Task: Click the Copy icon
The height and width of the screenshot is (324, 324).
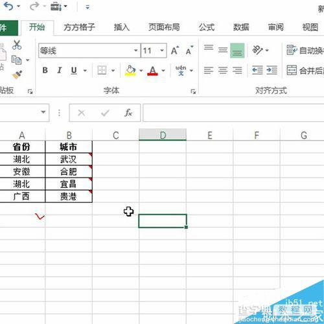Action: point(16,60)
